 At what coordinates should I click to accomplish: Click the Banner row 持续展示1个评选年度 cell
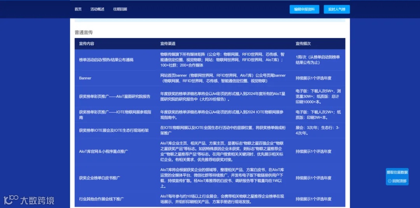313,78
